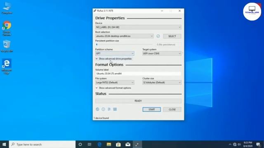Open the volume tray icon
Image resolution: width=264 pixels, height=148 pixels.
[239, 144]
